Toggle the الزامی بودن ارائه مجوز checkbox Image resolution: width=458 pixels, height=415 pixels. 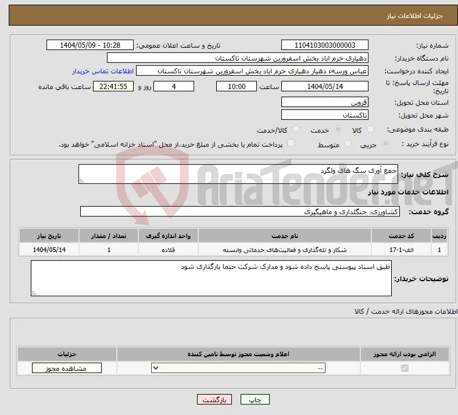point(405,368)
